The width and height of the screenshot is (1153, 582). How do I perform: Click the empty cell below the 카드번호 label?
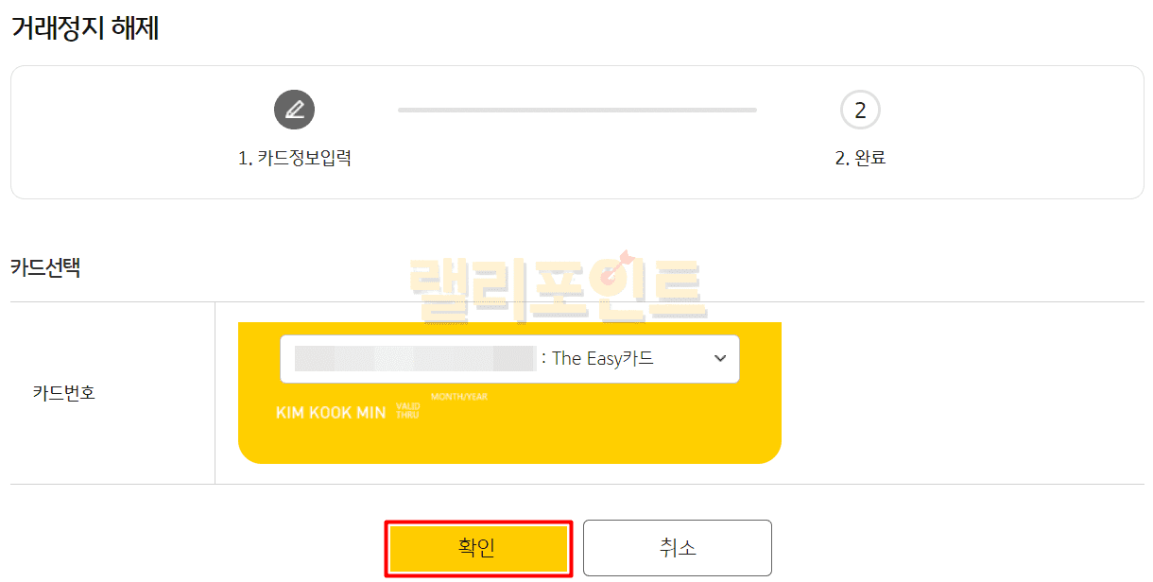[112, 444]
